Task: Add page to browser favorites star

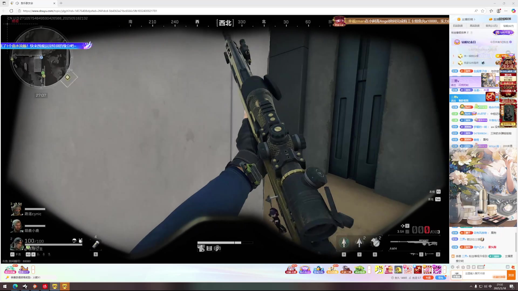Action: [483, 11]
